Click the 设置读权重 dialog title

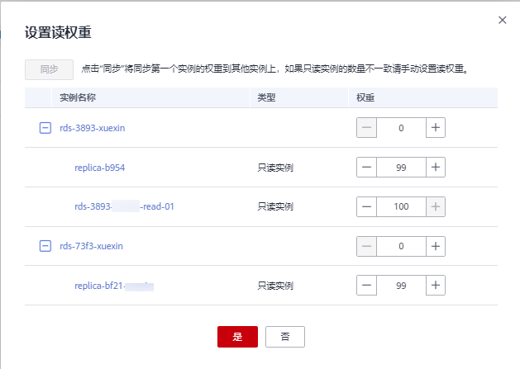pyautogui.click(x=58, y=32)
